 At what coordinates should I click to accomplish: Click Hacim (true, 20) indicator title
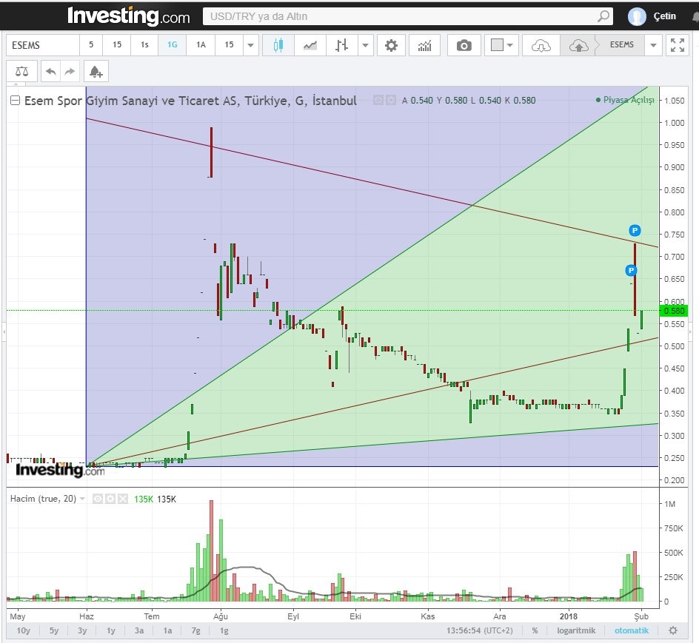[43, 499]
